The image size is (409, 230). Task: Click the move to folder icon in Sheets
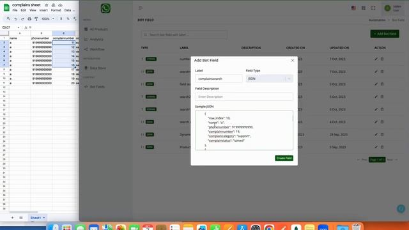tap(54, 5)
